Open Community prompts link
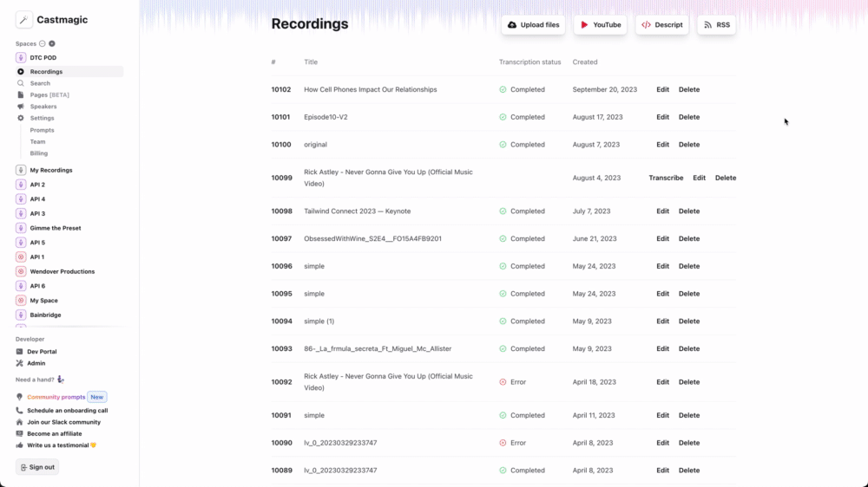868x487 pixels. (56, 397)
